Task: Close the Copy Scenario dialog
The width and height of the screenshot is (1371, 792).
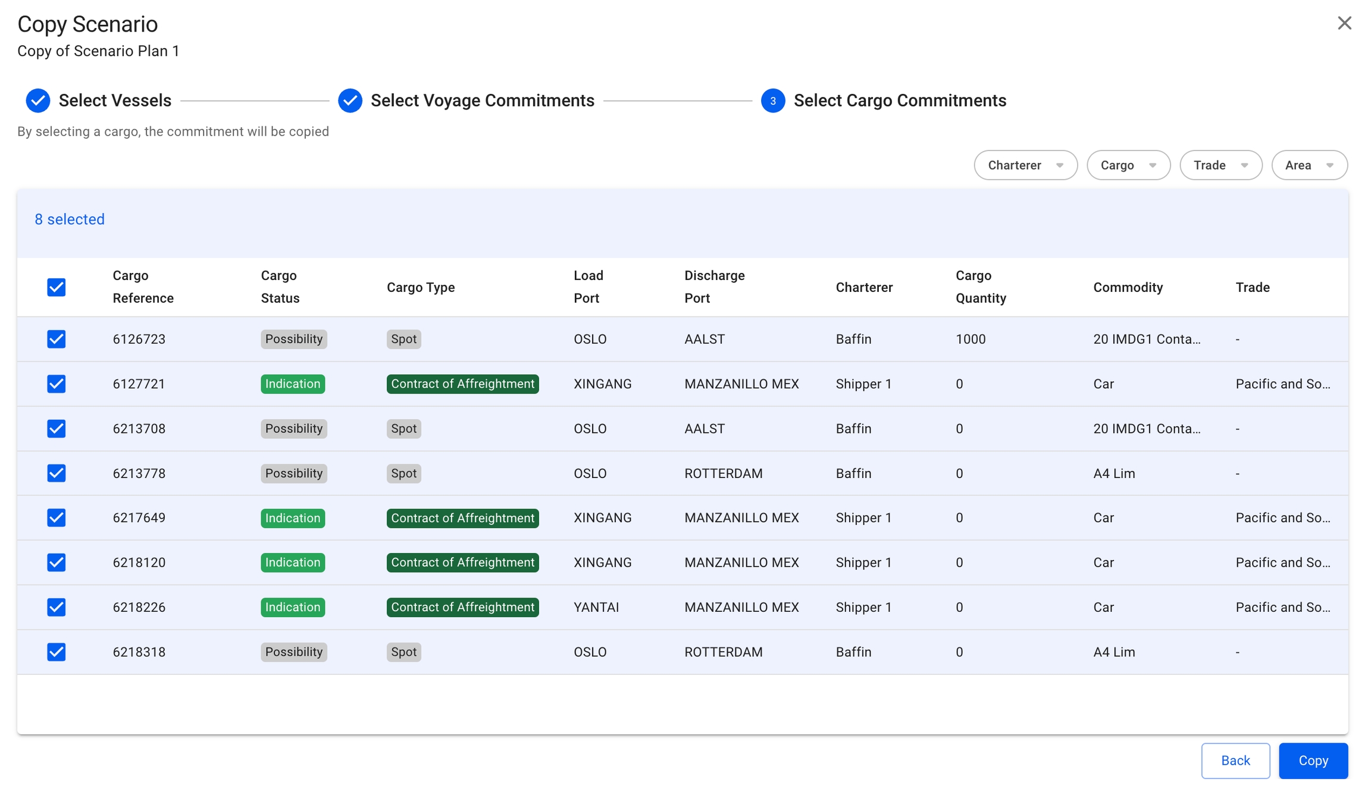Action: tap(1344, 23)
